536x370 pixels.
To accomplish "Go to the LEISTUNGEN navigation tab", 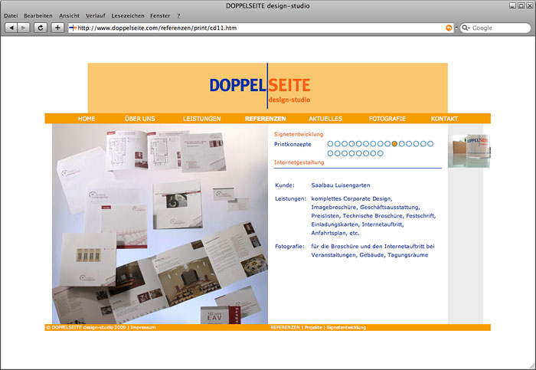I will 201,119.
